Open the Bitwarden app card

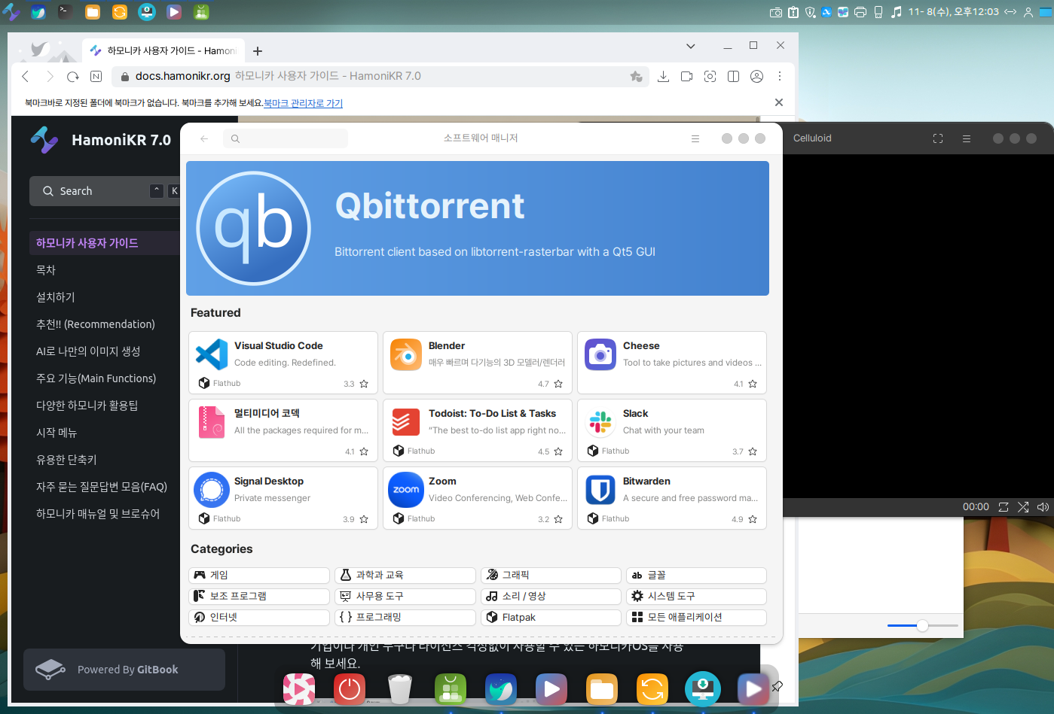click(672, 498)
